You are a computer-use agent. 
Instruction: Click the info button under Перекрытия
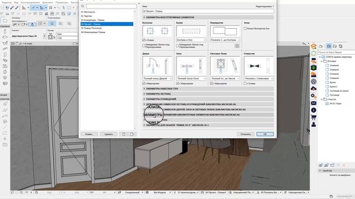coord(237,46)
